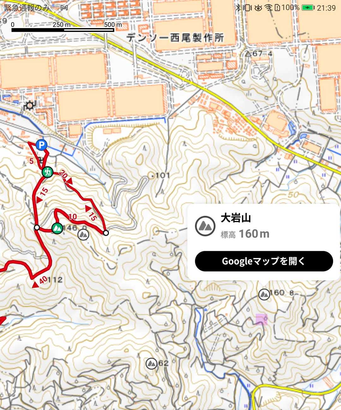Tap the 20 minute route arrow marker
This screenshot has width=341, height=410.
tap(66, 177)
